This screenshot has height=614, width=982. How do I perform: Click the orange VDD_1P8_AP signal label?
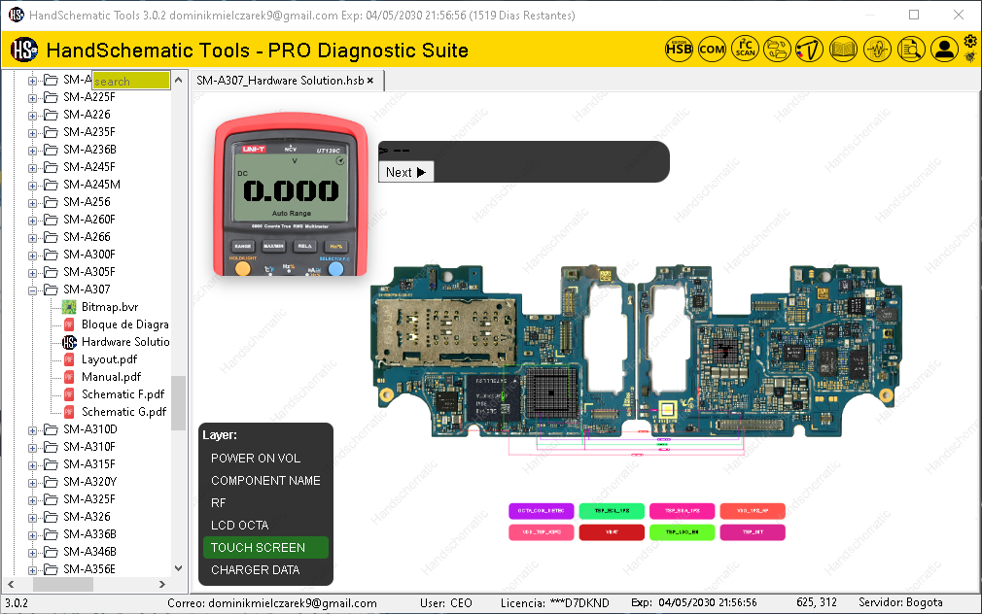point(753,511)
